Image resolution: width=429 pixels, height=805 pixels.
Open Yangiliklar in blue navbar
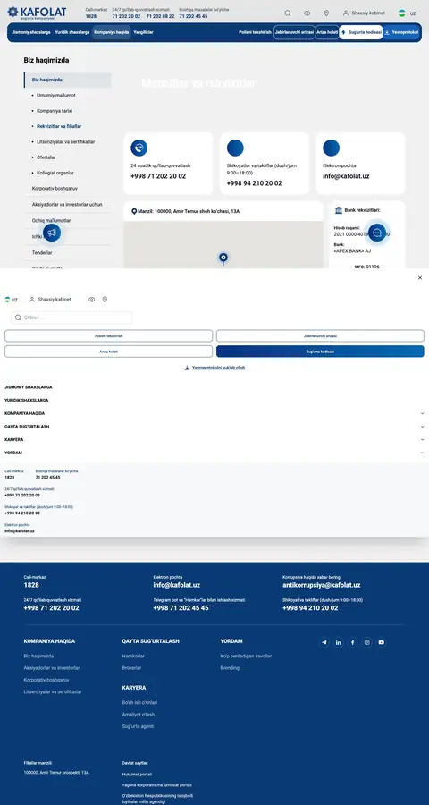coord(143,32)
